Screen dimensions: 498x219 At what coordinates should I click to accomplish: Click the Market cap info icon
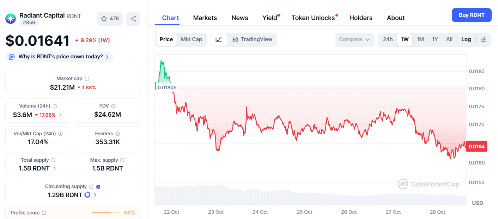(x=87, y=79)
